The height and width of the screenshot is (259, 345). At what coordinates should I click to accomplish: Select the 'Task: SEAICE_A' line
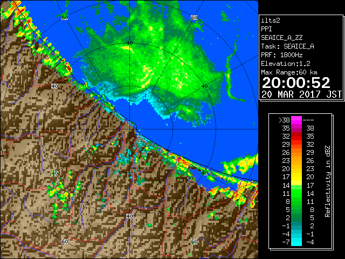pyautogui.click(x=287, y=46)
